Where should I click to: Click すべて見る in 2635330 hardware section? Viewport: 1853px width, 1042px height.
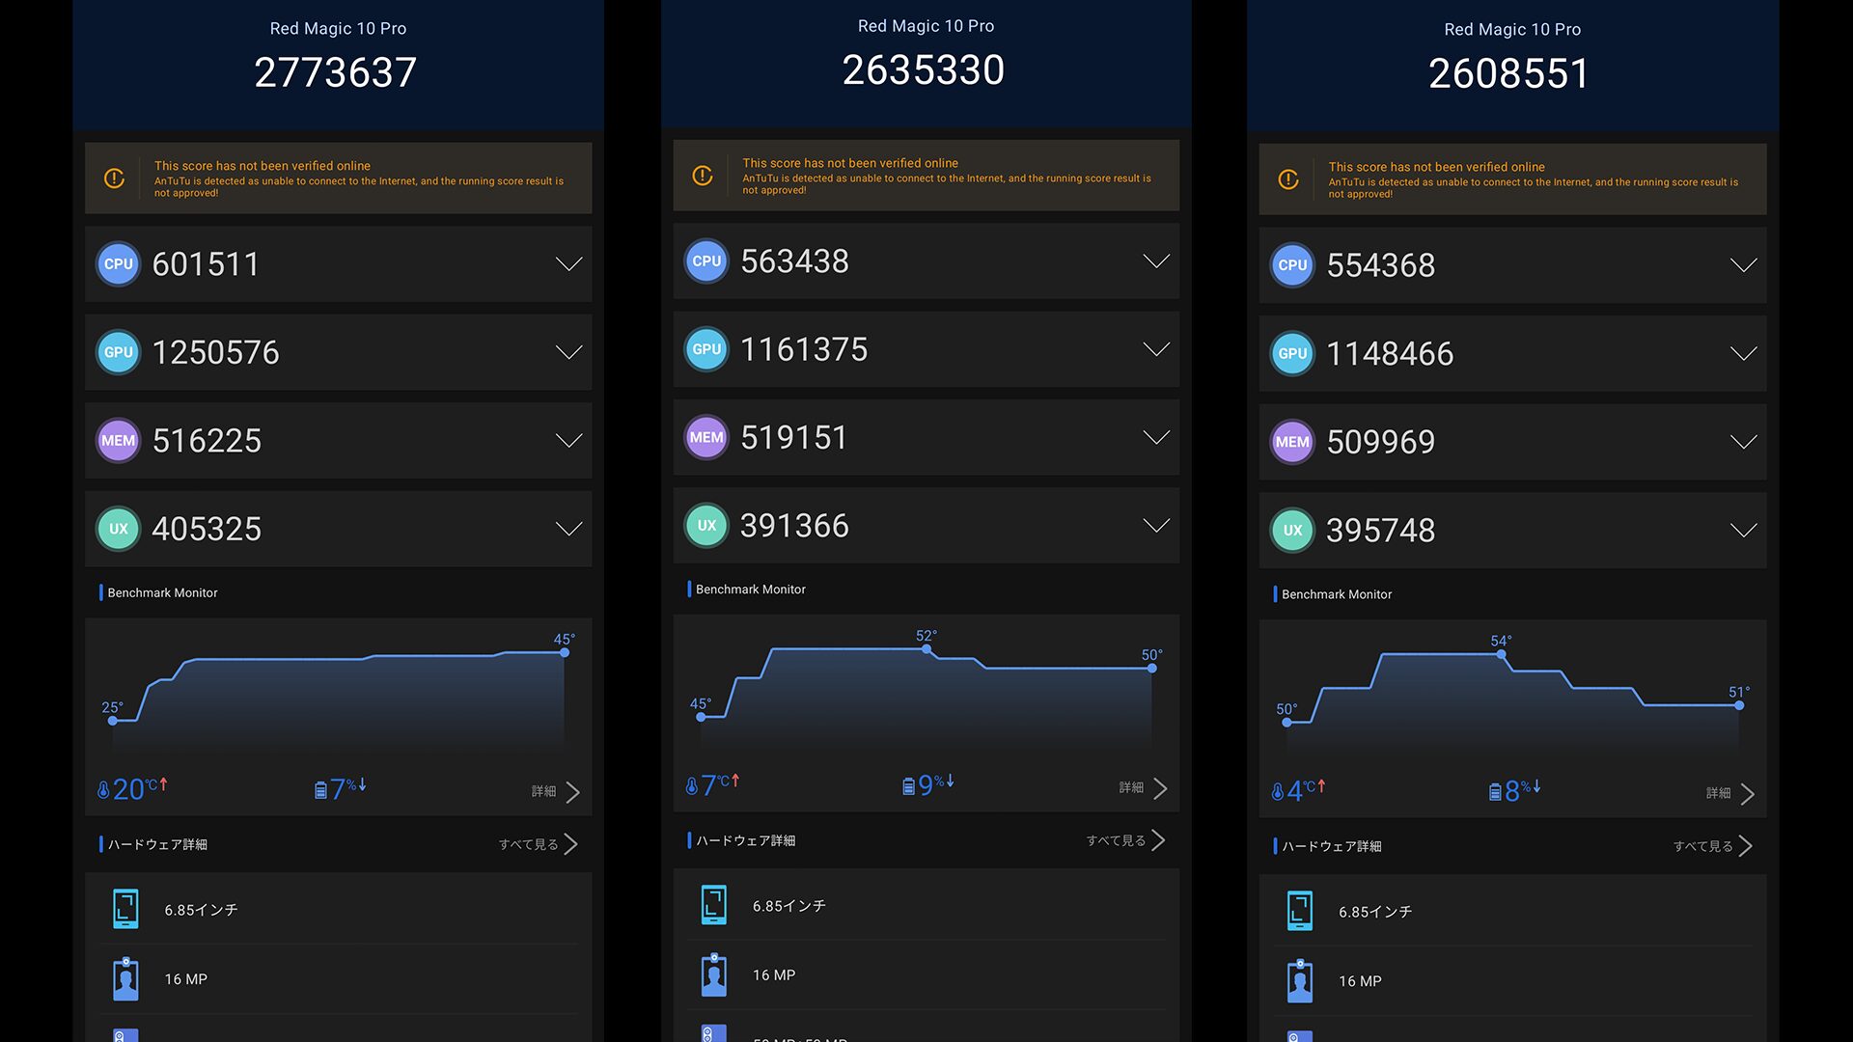tap(1126, 840)
